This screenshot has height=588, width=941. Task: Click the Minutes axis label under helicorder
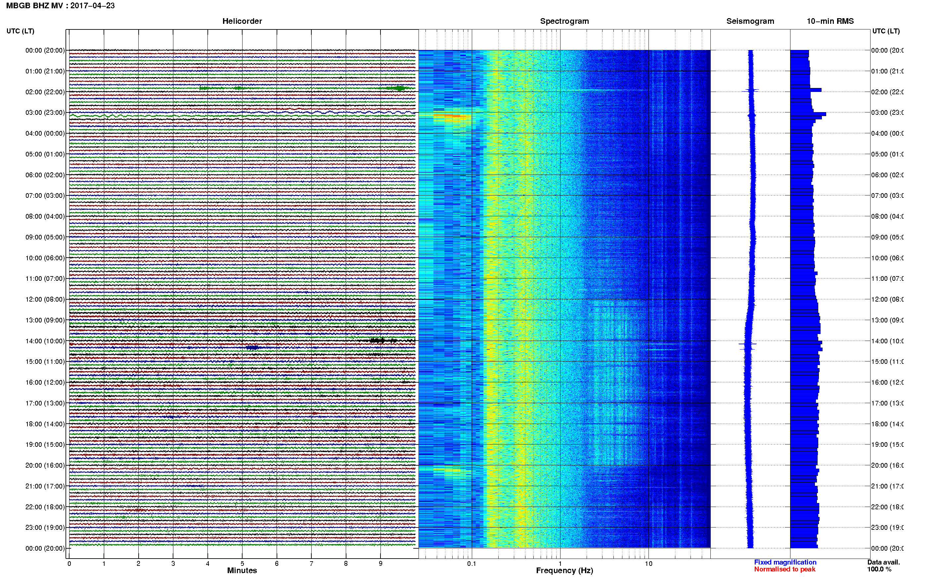(x=242, y=570)
